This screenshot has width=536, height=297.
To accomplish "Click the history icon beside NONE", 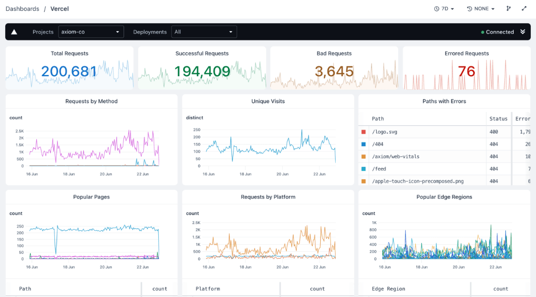I will (x=470, y=9).
